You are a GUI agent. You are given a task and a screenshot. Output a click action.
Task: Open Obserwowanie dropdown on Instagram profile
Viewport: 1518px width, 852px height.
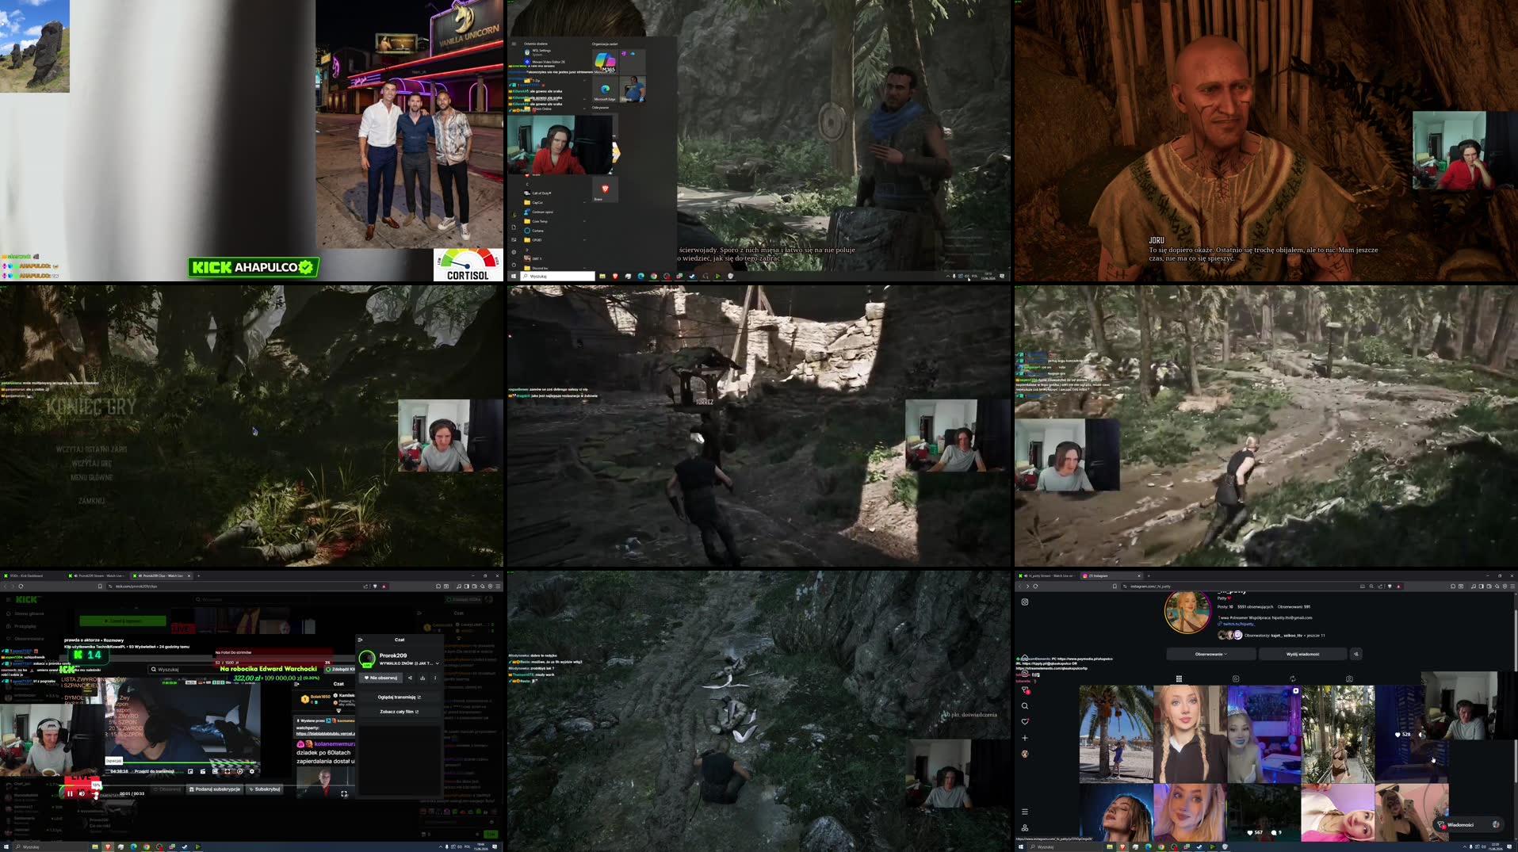[x=1210, y=654]
